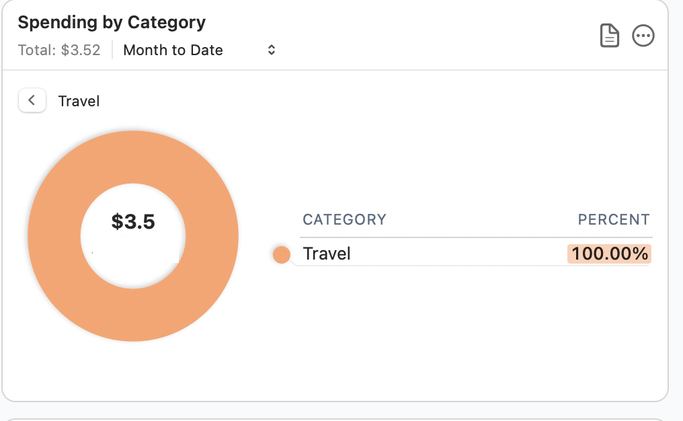This screenshot has height=421, width=683.
Task: Sort by the CATEGORY column header
Action: 344,219
